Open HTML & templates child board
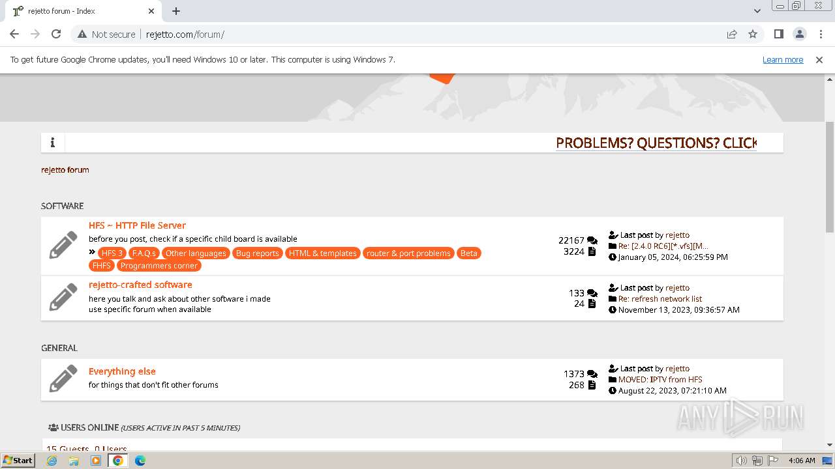 tap(323, 253)
